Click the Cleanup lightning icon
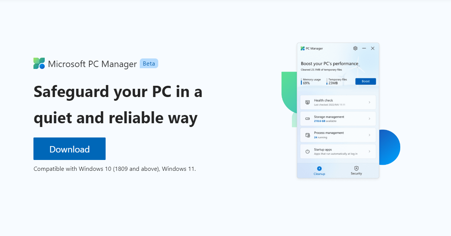This screenshot has height=236, width=451. (x=319, y=169)
